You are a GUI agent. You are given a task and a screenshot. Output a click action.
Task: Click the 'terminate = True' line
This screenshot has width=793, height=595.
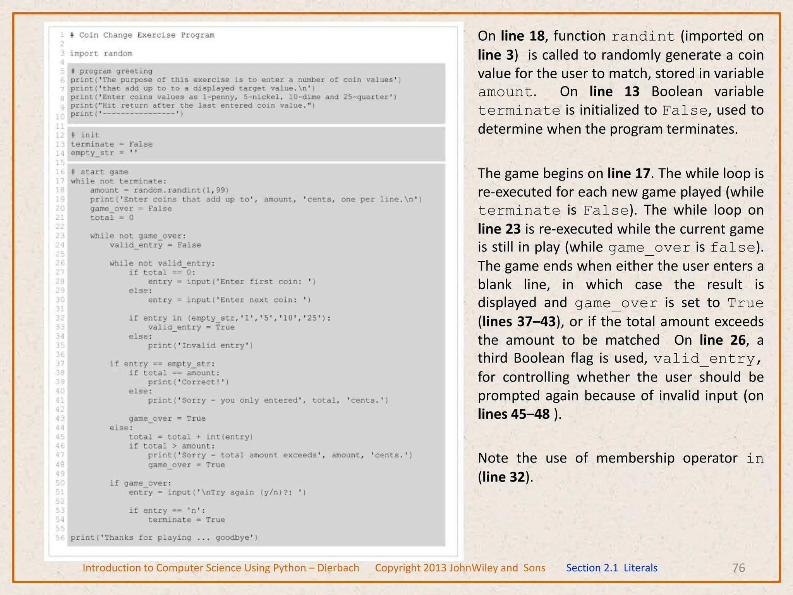coord(186,519)
